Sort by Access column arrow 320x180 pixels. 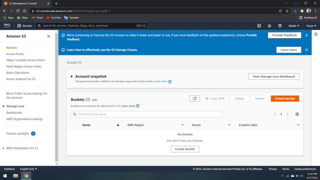tap(229, 125)
